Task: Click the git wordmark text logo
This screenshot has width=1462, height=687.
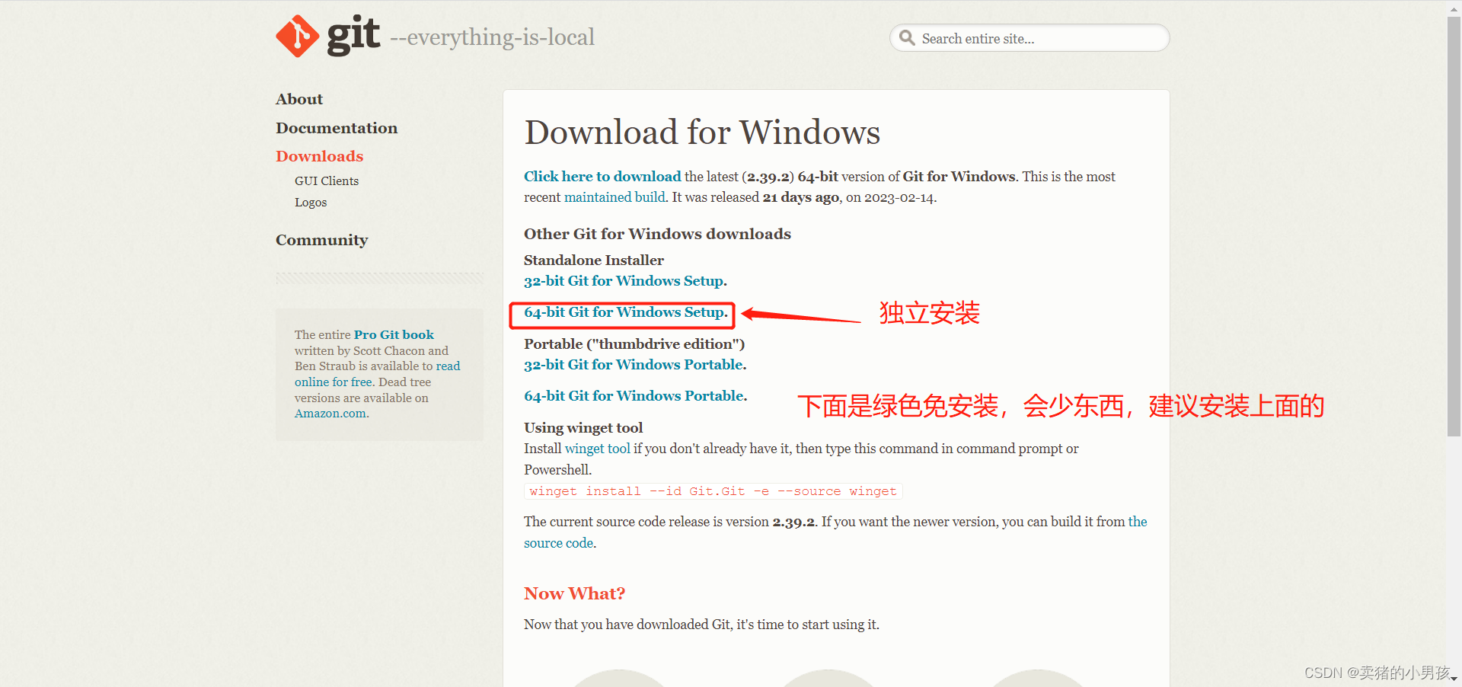Action: click(353, 35)
